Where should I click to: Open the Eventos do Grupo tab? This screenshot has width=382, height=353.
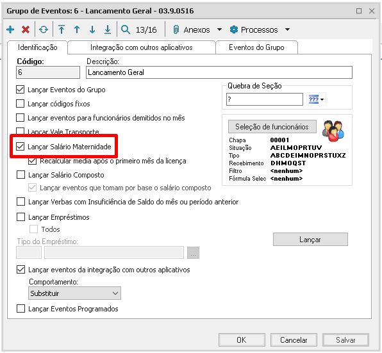click(256, 47)
